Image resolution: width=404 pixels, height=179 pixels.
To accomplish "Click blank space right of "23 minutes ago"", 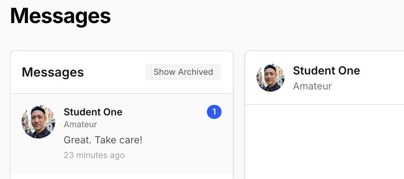I will pyautogui.click(x=175, y=155).
